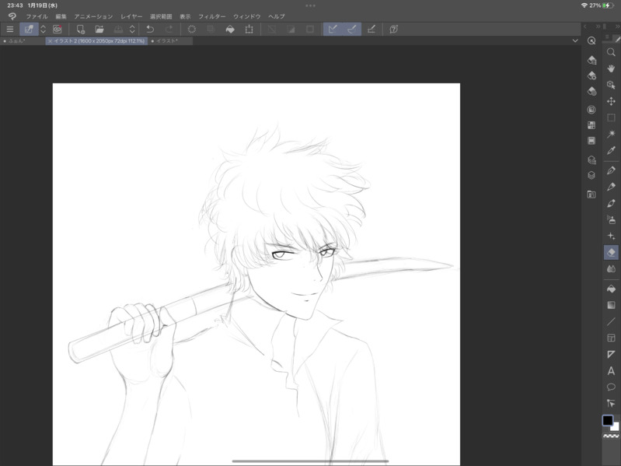The height and width of the screenshot is (466, 621).
Task: Select the Pen tool
Action: coord(611,170)
